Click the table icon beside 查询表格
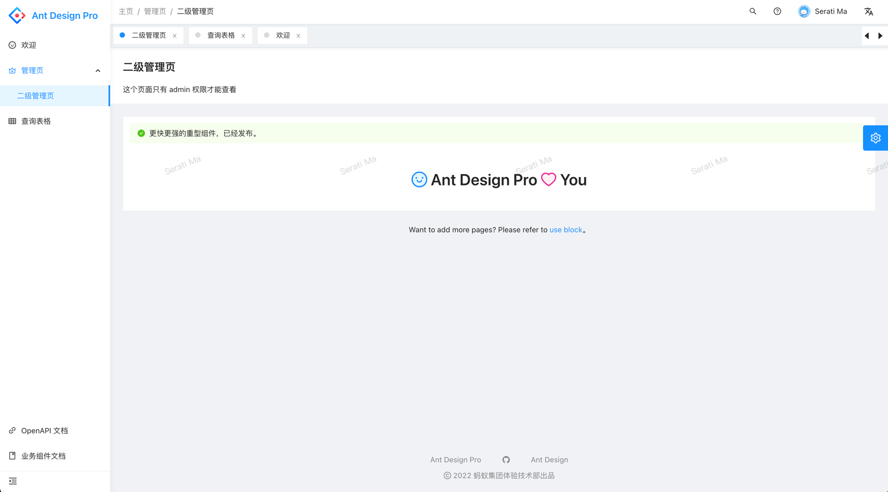Viewport: 888px width, 492px height. pos(12,121)
